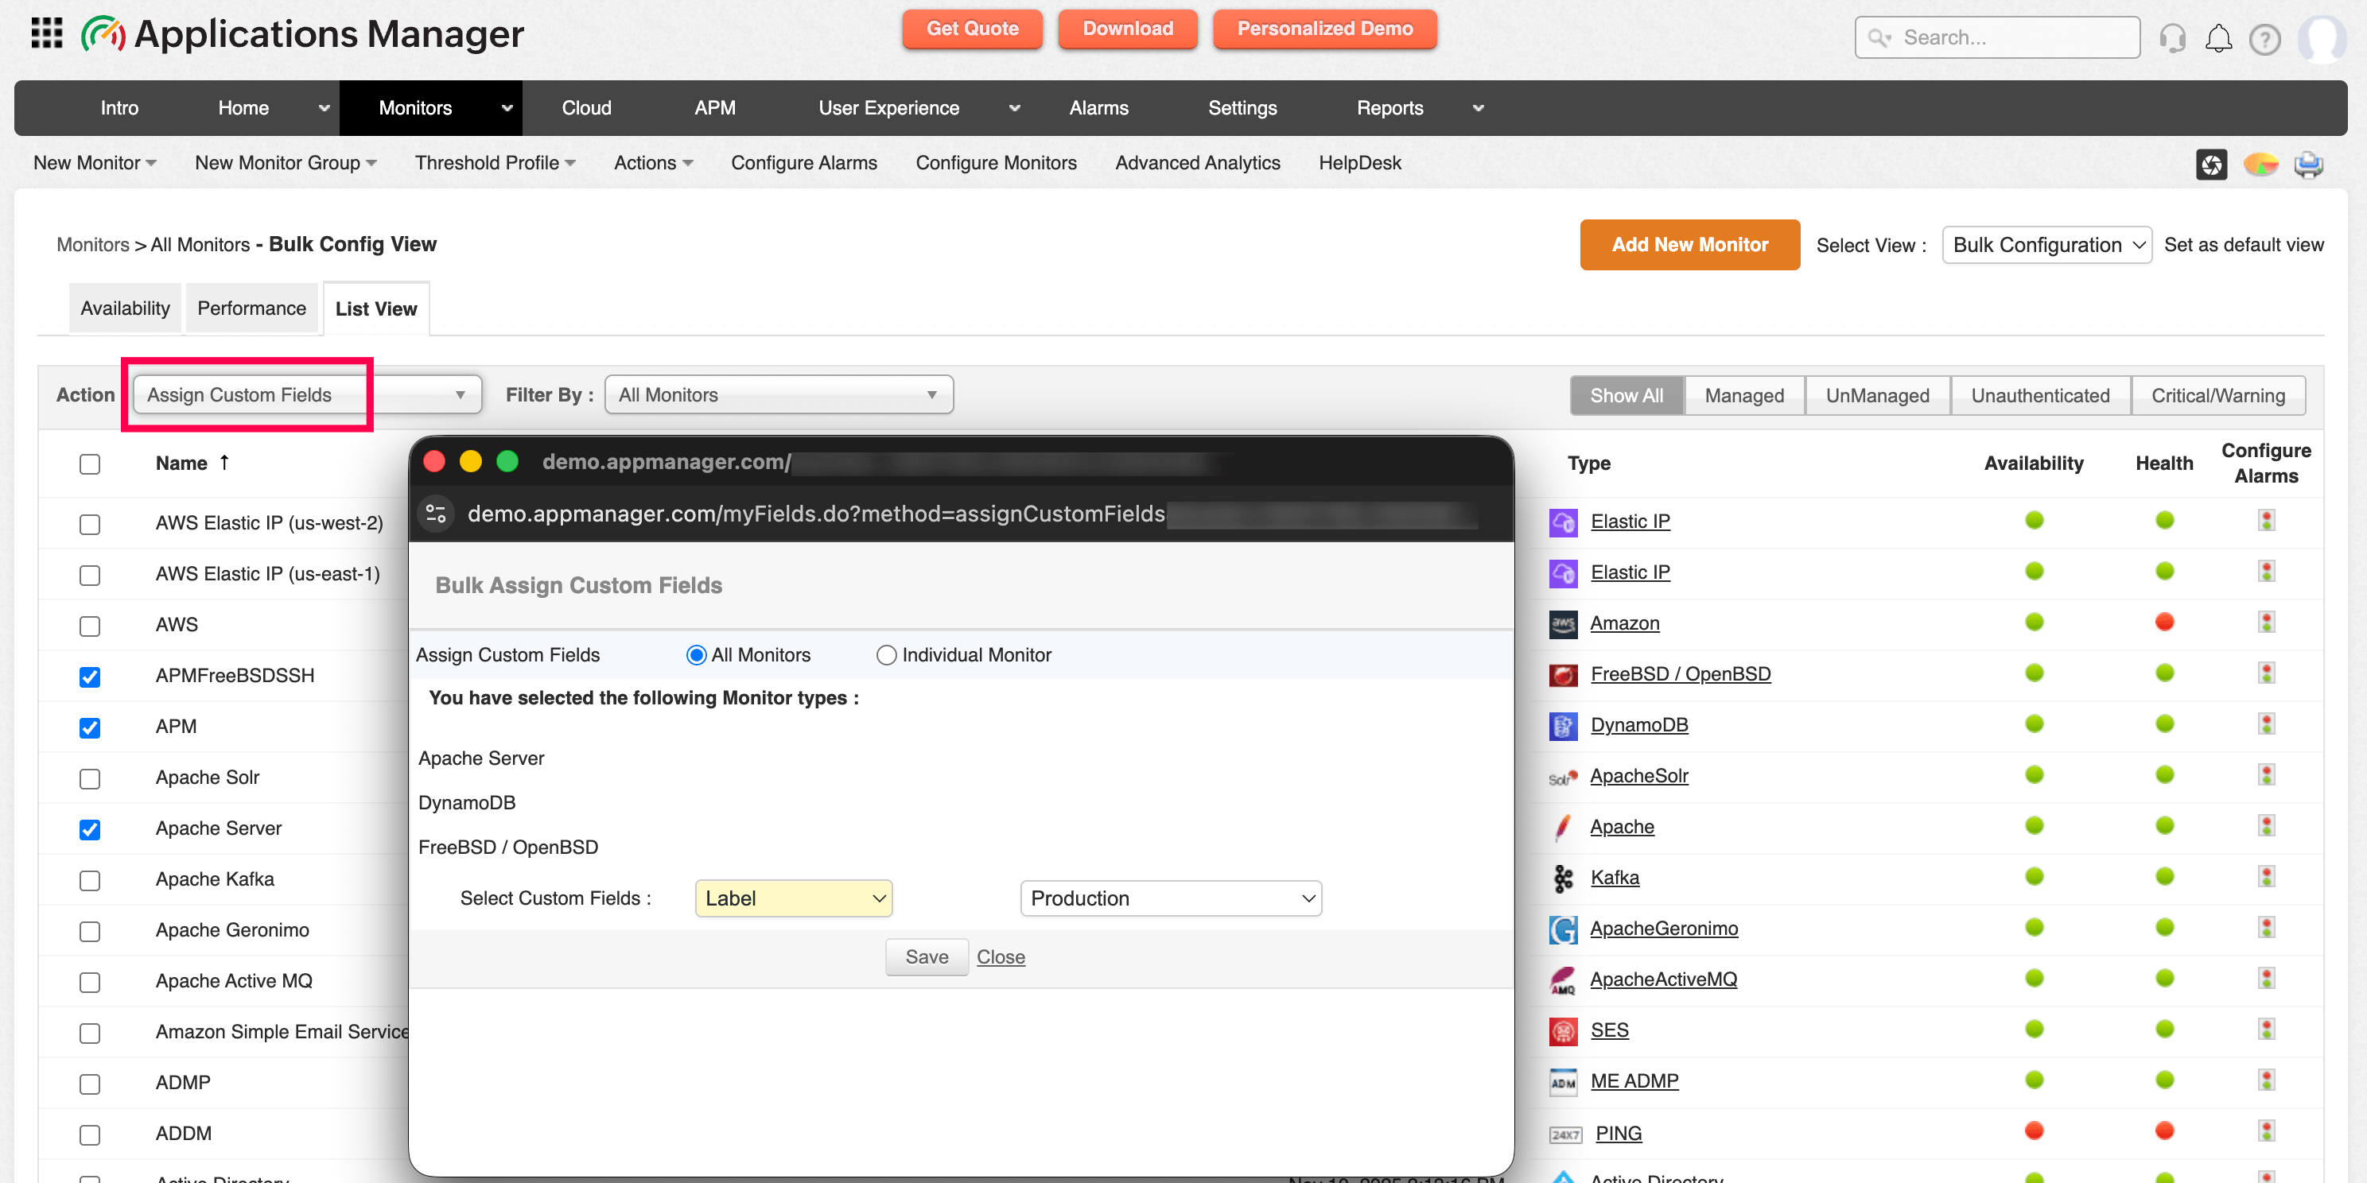Select the Individual Monitor radio button
Viewport: 2367px width, 1183px height.
(x=886, y=655)
